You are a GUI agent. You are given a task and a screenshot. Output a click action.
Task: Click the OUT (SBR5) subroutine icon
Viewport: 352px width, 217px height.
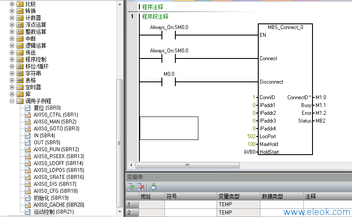tap(28, 143)
